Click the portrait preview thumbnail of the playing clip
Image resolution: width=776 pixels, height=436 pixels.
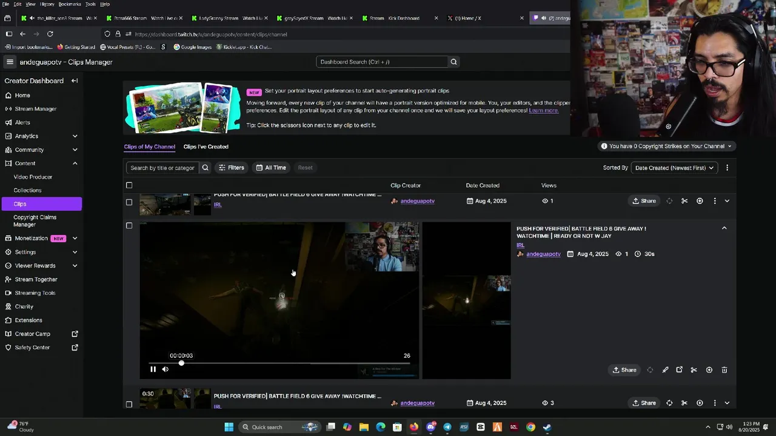click(x=466, y=300)
